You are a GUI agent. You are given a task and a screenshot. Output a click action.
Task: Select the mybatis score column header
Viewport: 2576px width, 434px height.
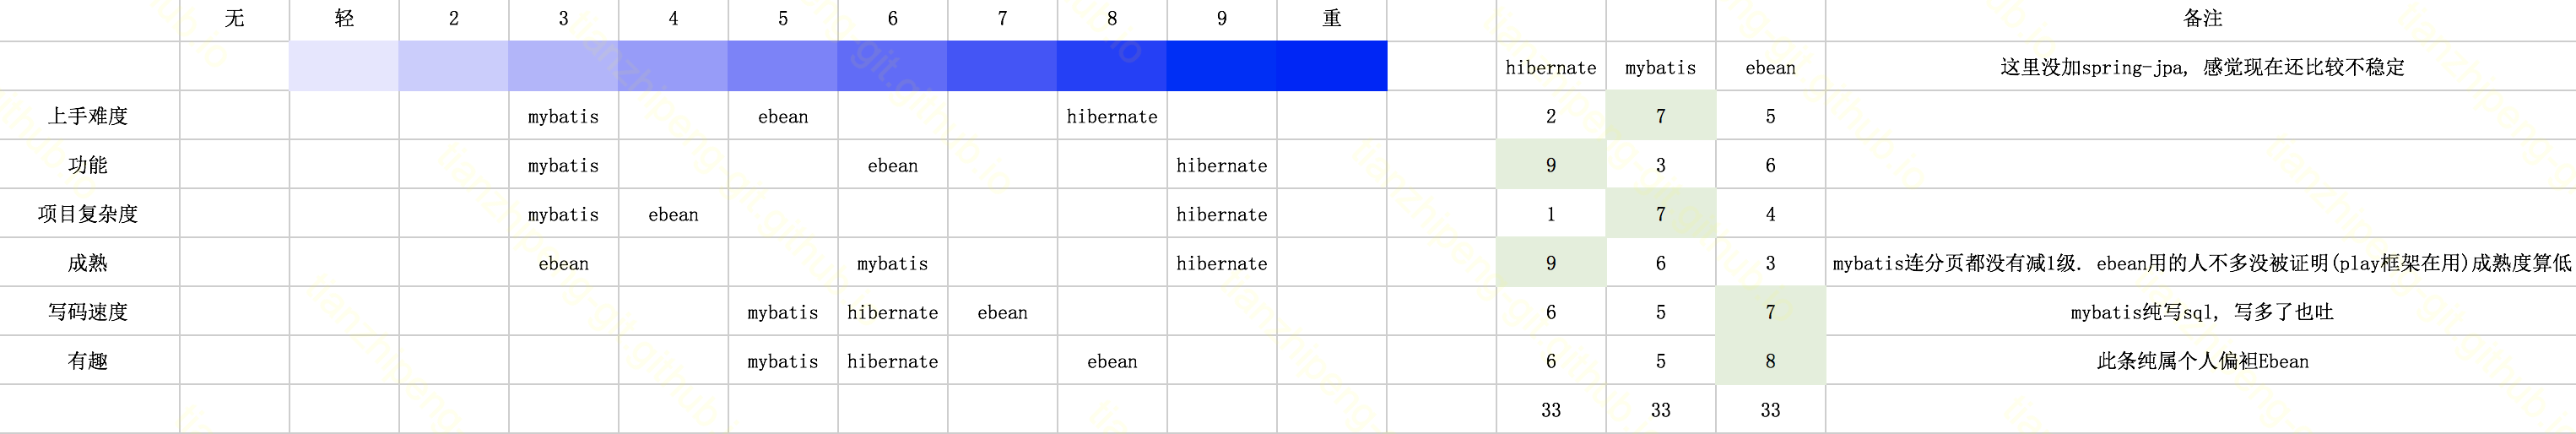[x=1660, y=68]
